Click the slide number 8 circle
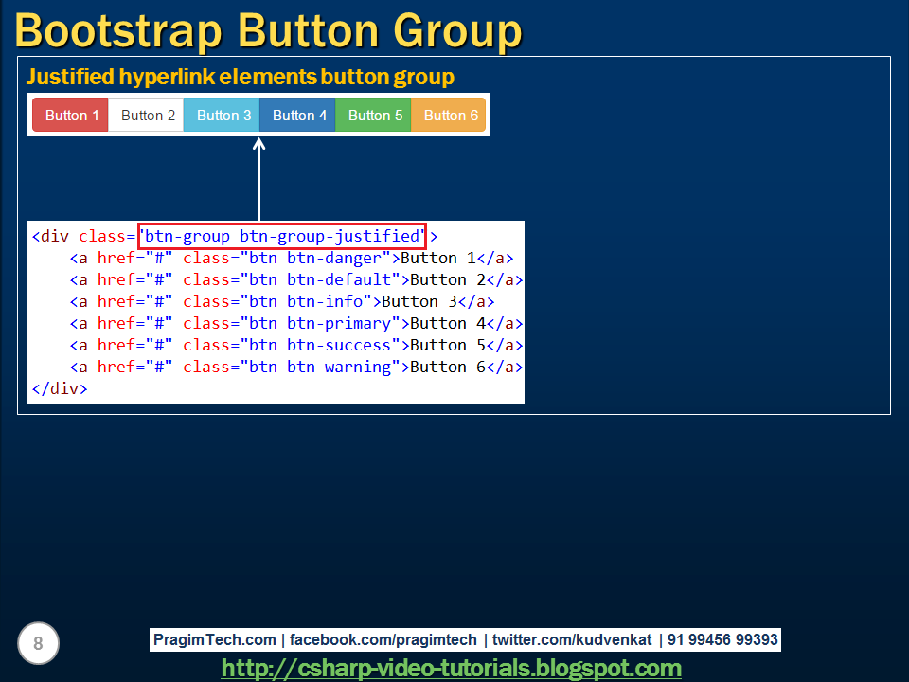909x682 pixels. 38,643
